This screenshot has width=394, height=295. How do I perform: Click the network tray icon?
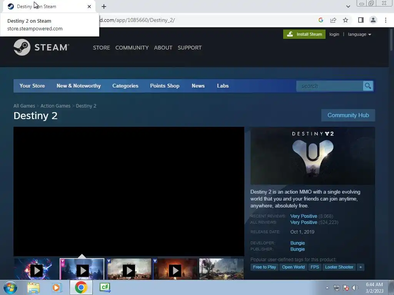point(336,288)
